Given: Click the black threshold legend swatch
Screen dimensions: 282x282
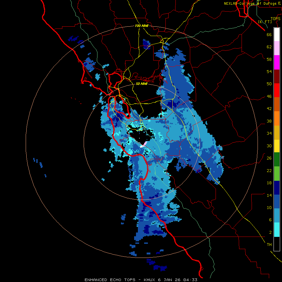Looking at the screenshot, I should [277, 244].
